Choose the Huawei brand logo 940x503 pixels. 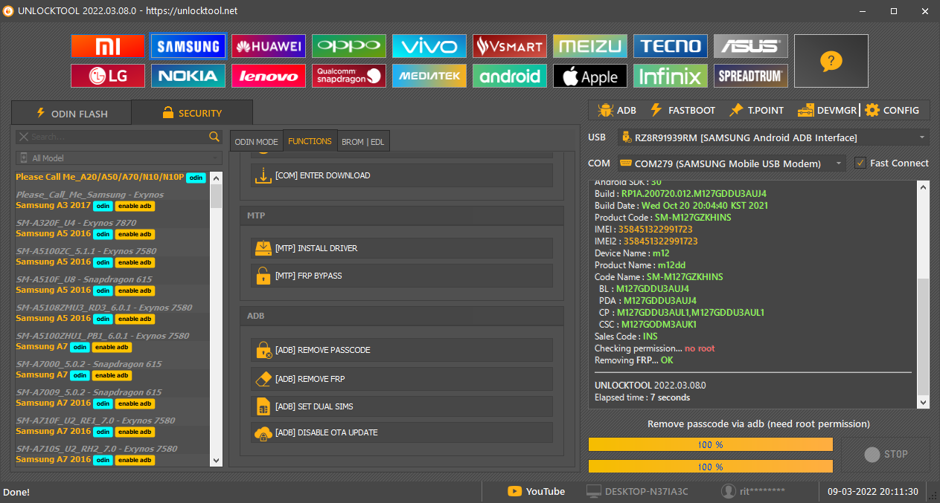[269, 46]
